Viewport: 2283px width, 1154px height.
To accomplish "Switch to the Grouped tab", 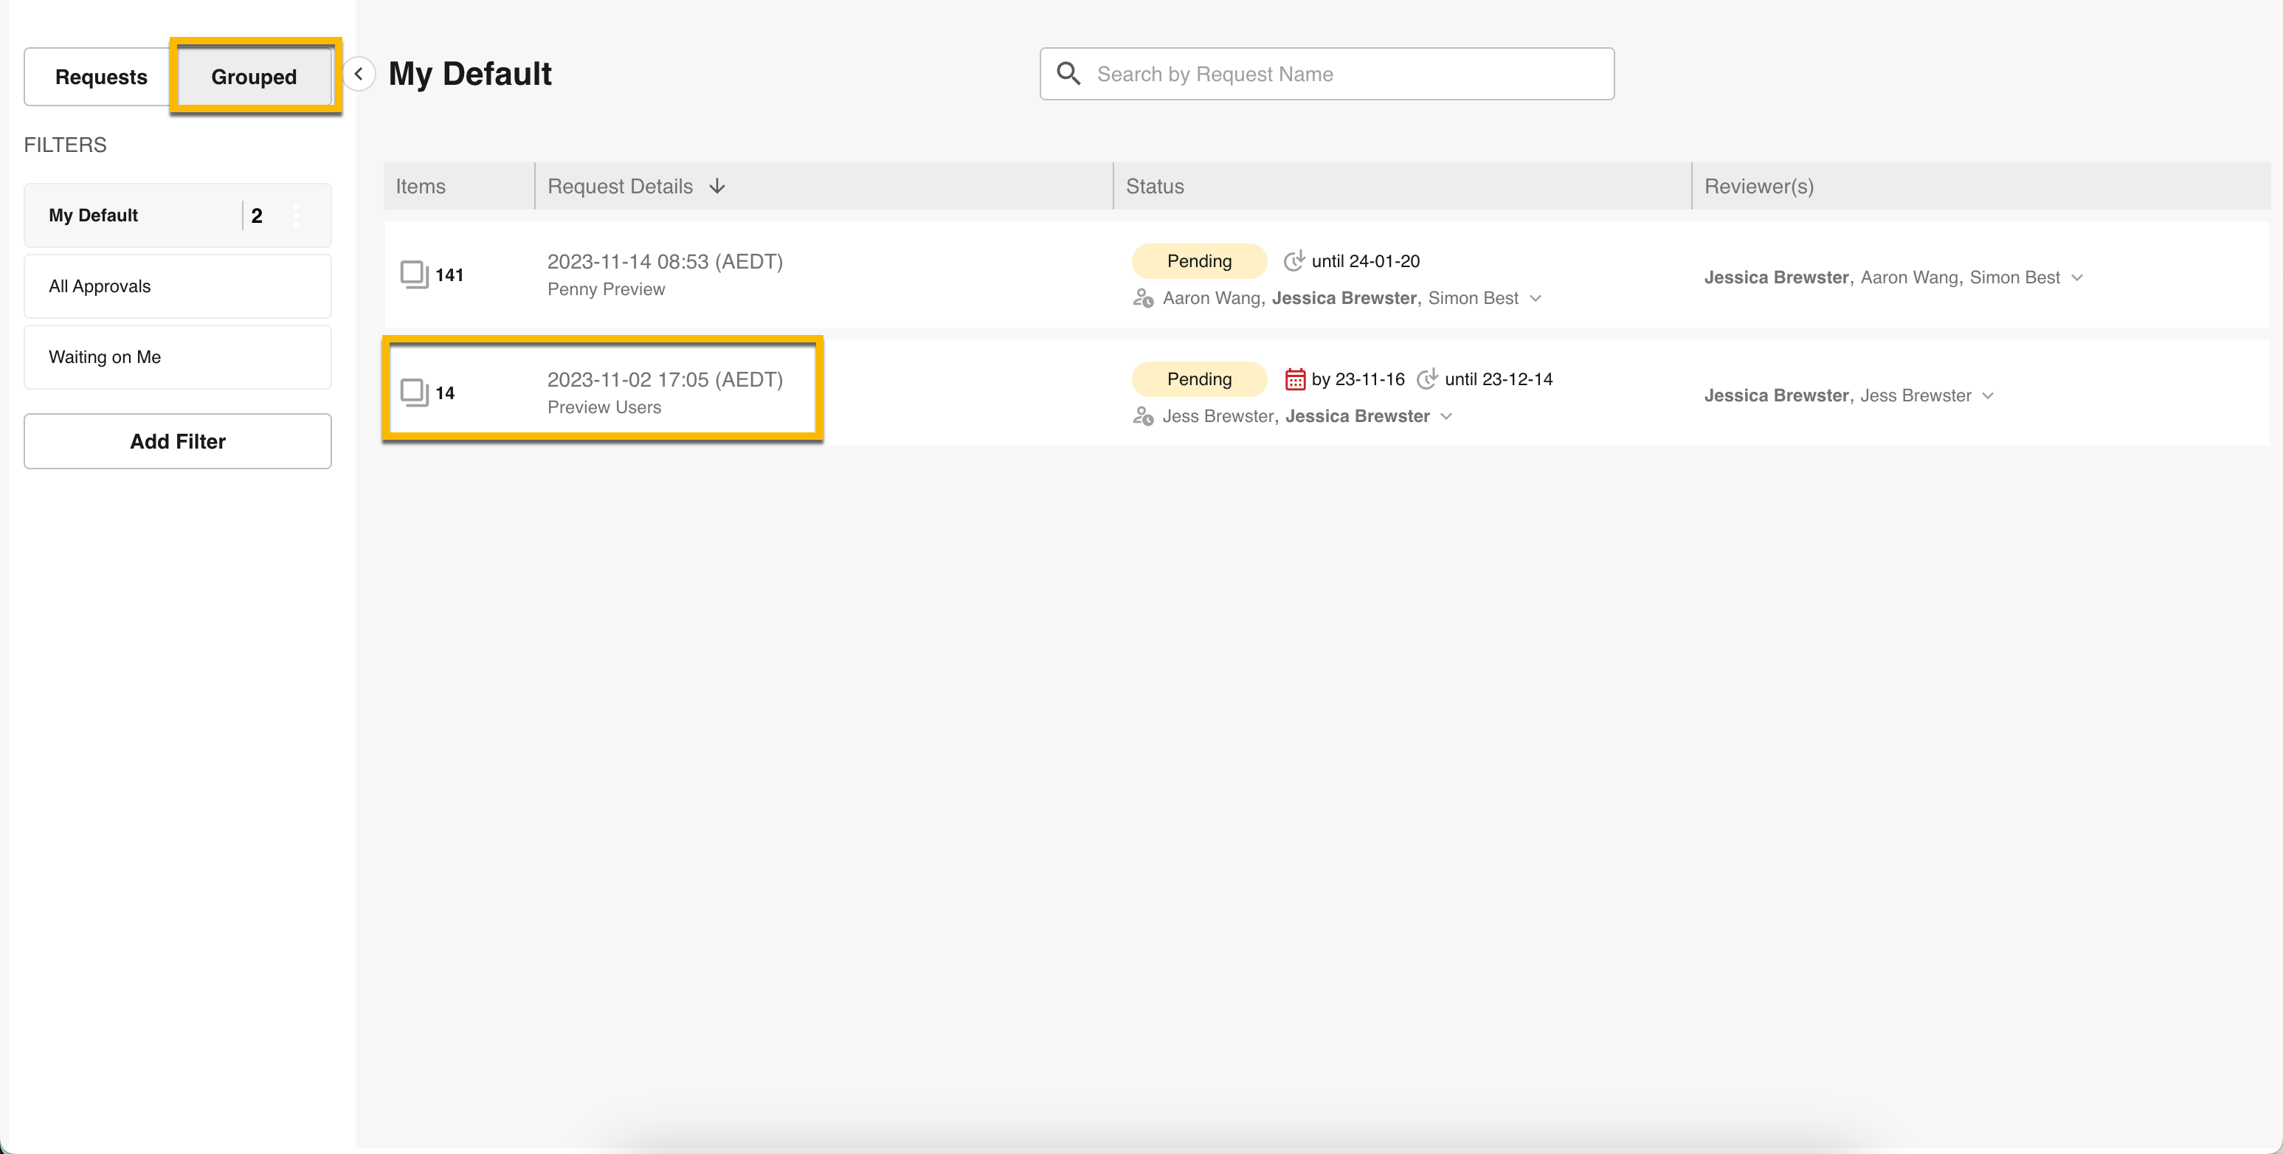I will (x=255, y=77).
